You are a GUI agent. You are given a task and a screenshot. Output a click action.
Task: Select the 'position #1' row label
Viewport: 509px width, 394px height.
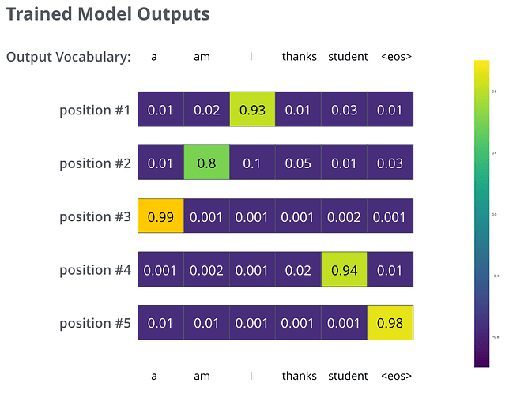[94, 110]
